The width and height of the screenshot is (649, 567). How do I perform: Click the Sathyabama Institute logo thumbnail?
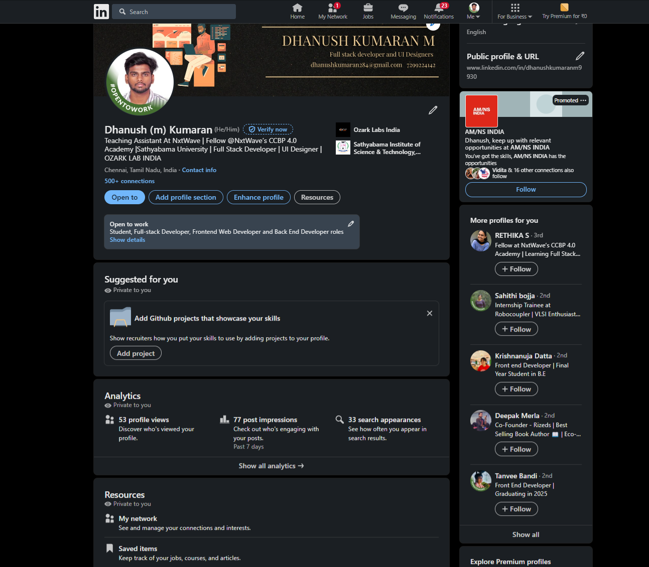(343, 148)
